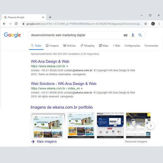Open the second condo site thumbnail
163x163 pixels.
point(81,125)
